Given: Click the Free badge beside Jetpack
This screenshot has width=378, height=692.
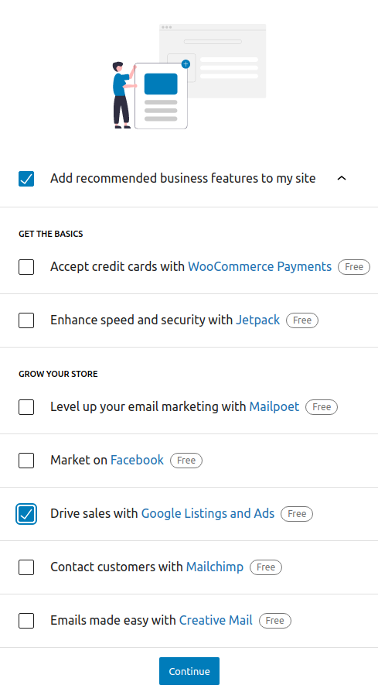Looking at the screenshot, I should tap(302, 320).
